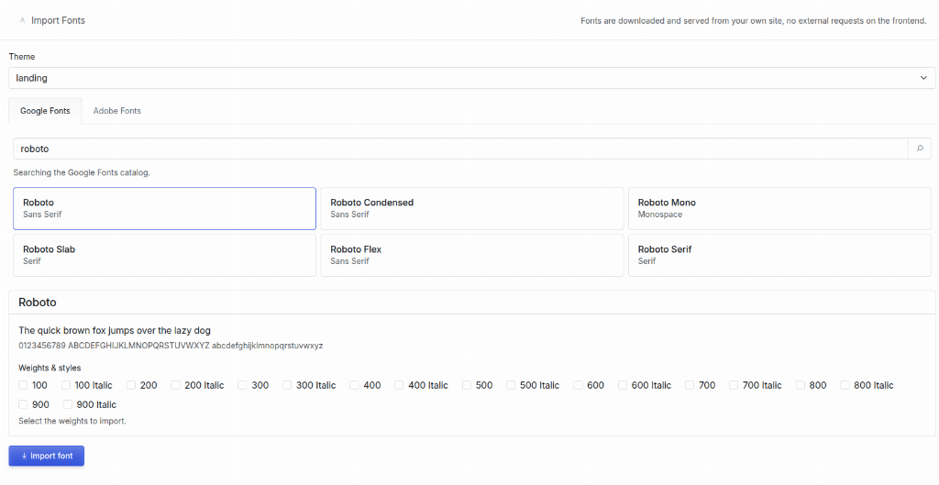Image resolution: width=939 pixels, height=485 pixels.
Task: Select the Roboto Mono font card
Action: click(779, 208)
